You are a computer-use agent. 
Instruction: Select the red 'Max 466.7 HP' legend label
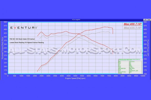(x=133, y=24)
